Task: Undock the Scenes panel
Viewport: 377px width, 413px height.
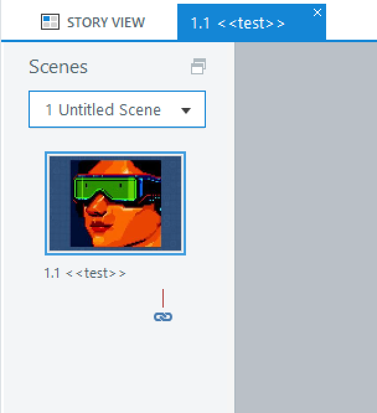Action: click(x=198, y=67)
